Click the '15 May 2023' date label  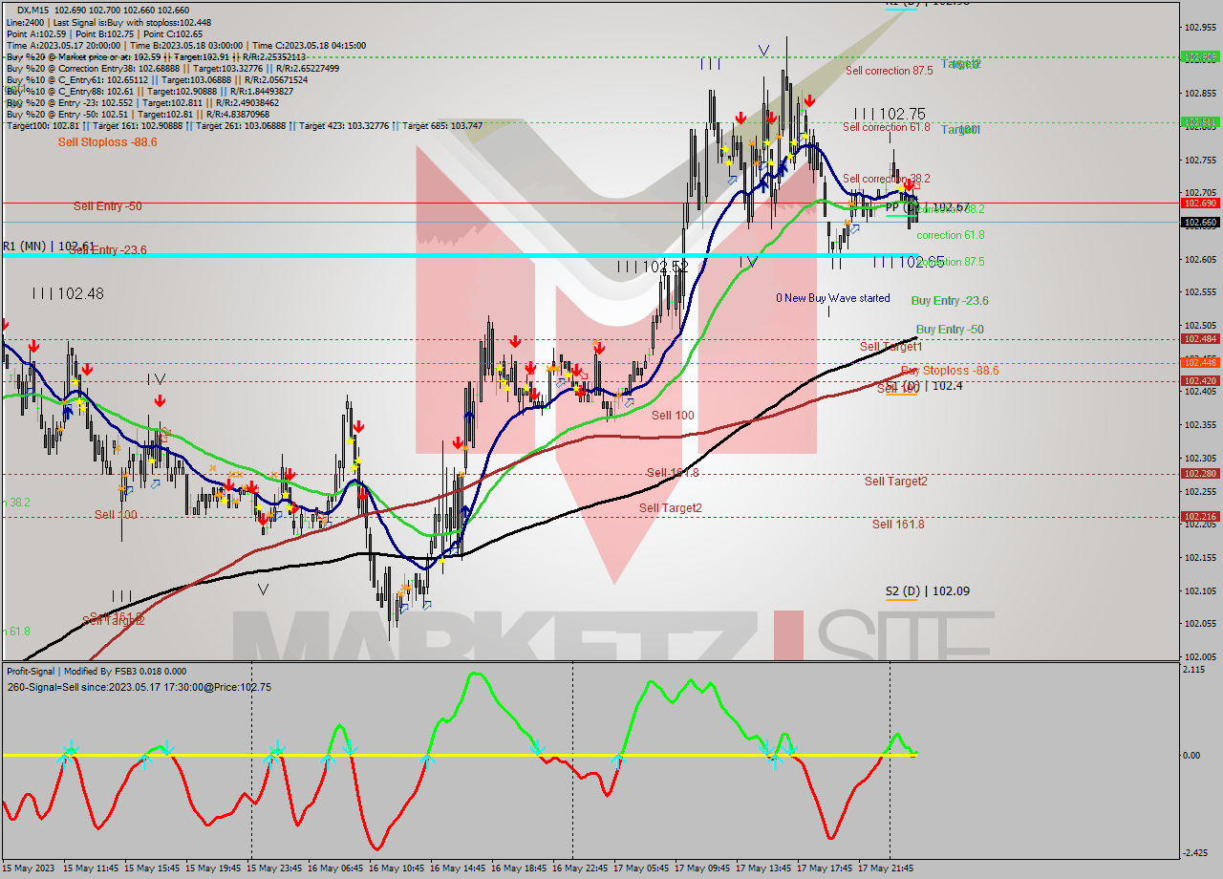[29, 868]
